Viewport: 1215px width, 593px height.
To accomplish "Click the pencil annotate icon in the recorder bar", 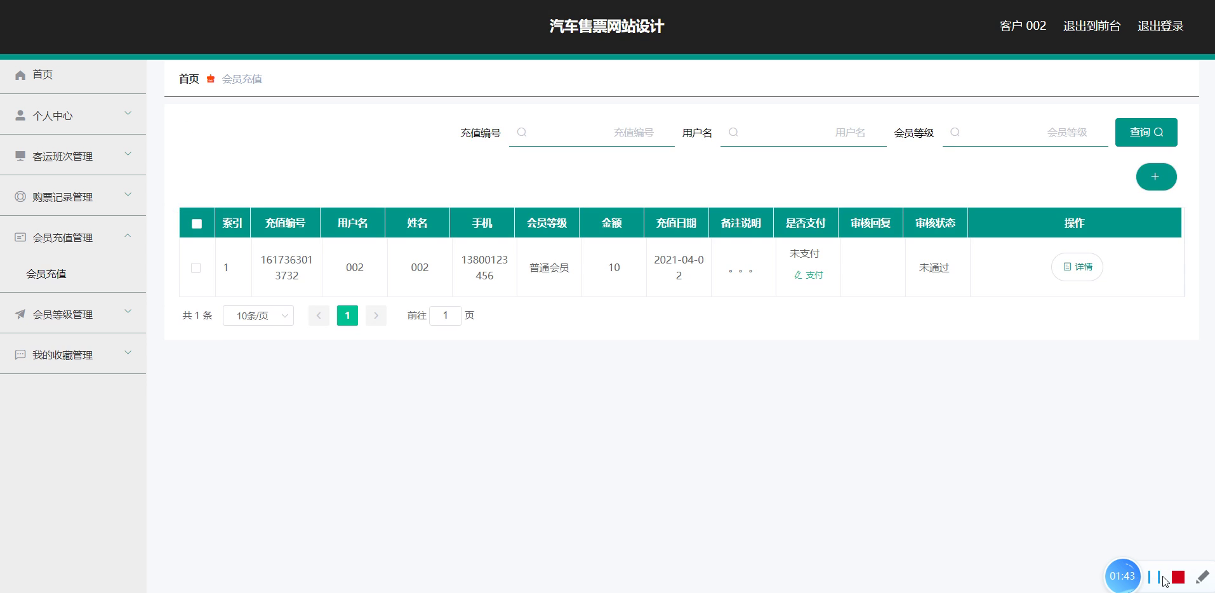I will tap(1202, 577).
